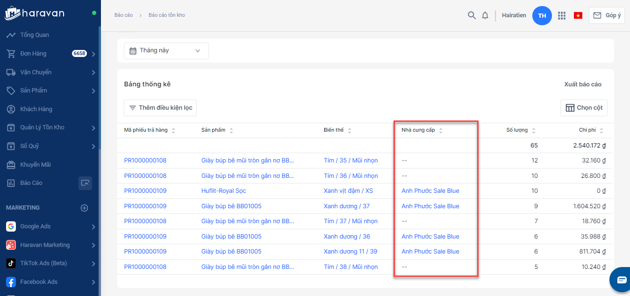Open Khách Hàng menu item
This screenshot has height=296, width=630.
tap(36, 109)
